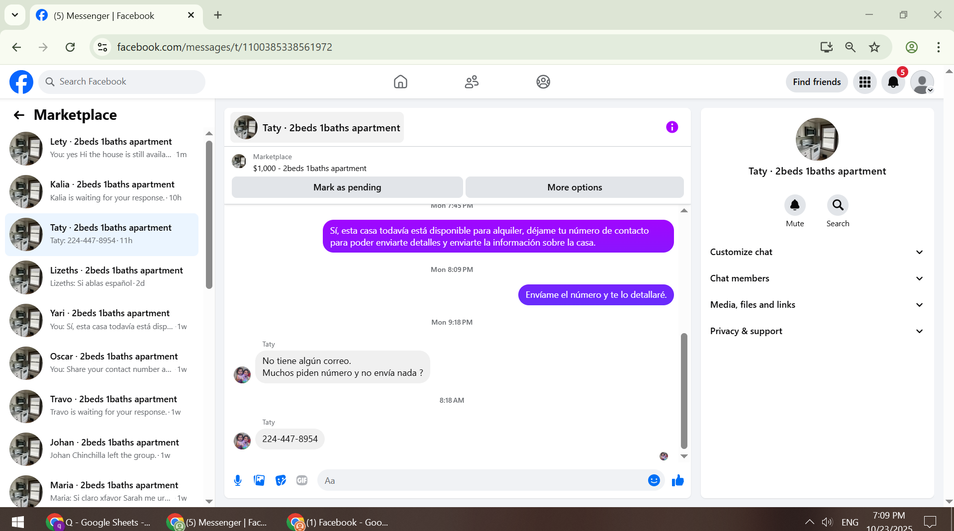This screenshot has height=531, width=954.
Task: Open the Facebook logo home link
Action: [x=21, y=82]
